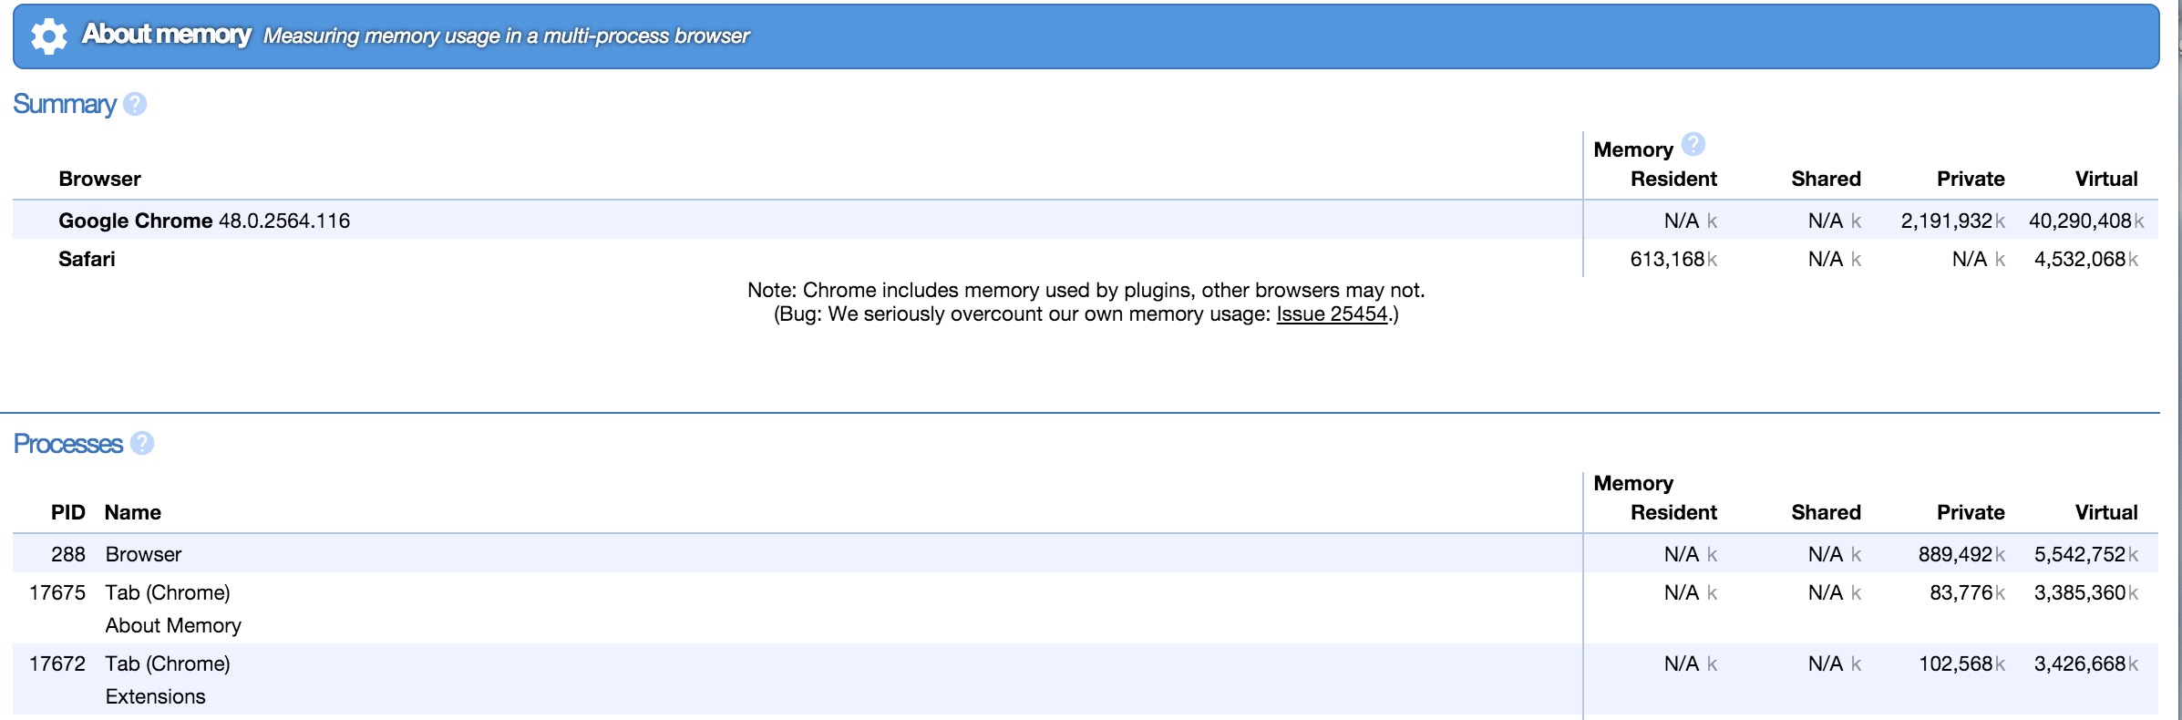Click the Virtual column header in Summary
The image size is (2182, 720).
click(x=2106, y=179)
